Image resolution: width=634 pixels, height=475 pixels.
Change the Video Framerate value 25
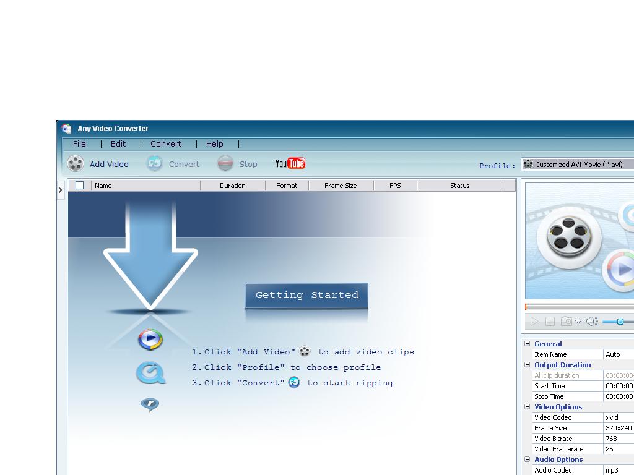[619, 449]
